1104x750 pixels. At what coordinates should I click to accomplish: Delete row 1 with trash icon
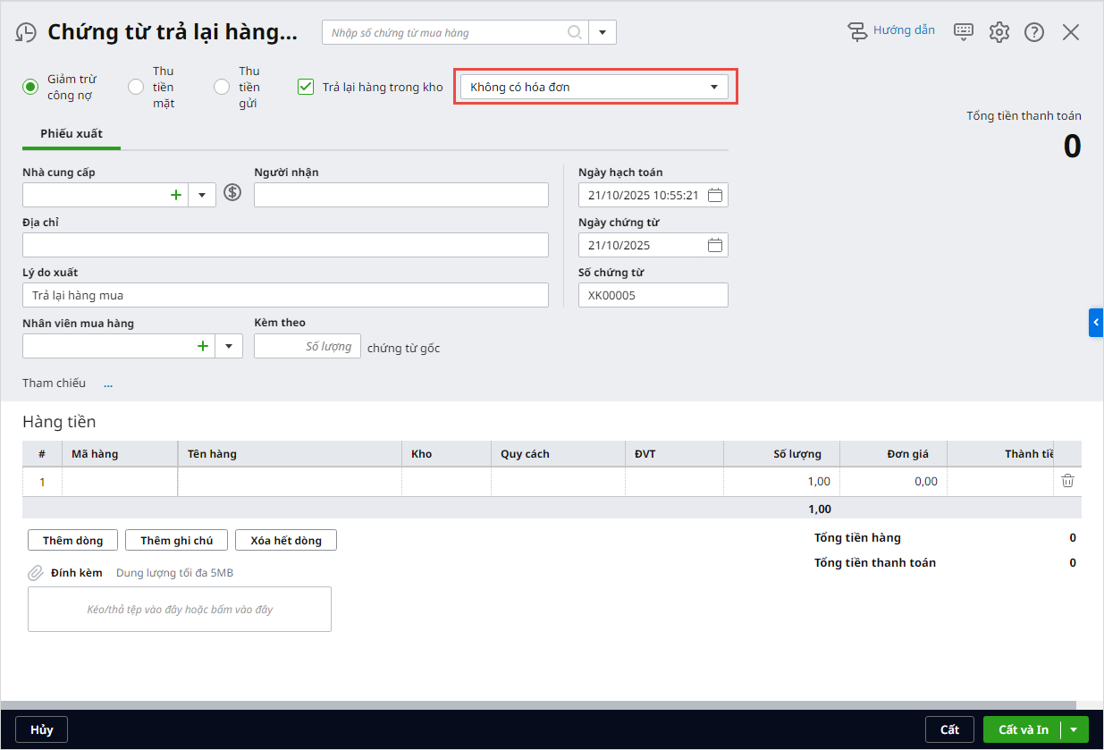click(1067, 481)
